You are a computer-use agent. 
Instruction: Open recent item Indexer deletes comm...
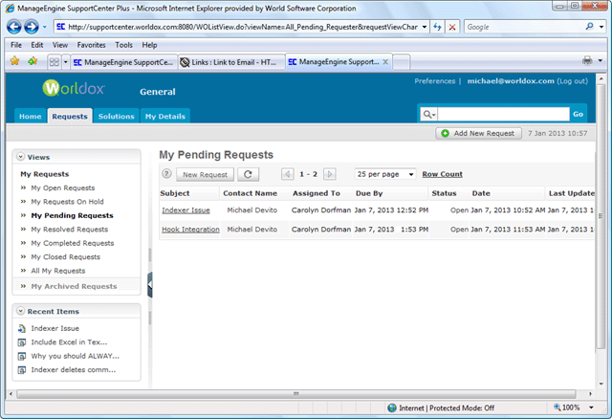pyautogui.click(x=74, y=370)
